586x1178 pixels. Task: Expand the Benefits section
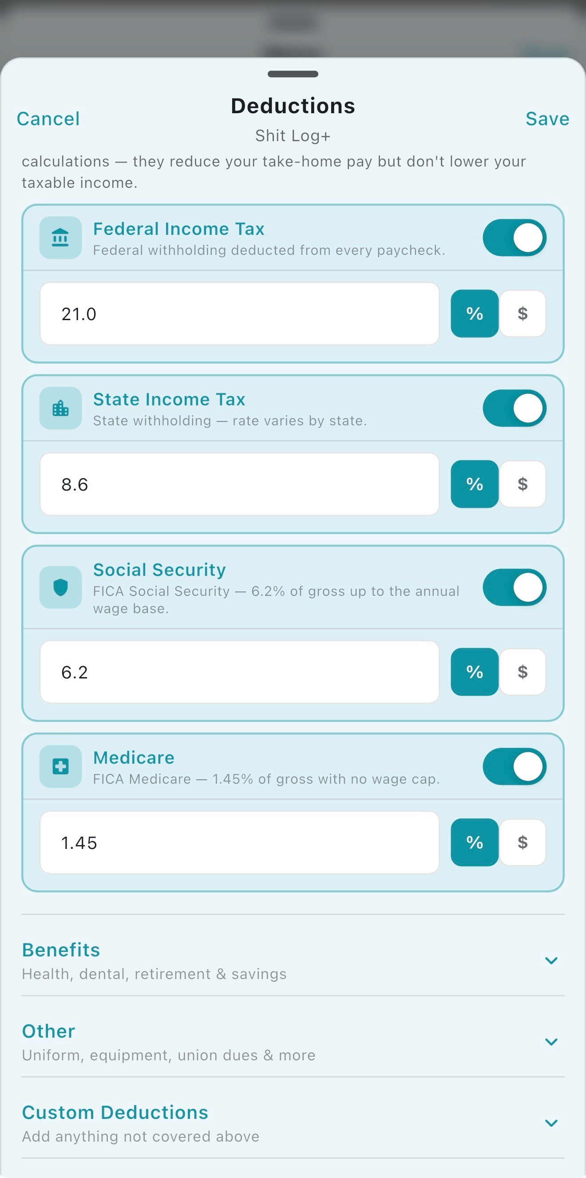tap(551, 961)
